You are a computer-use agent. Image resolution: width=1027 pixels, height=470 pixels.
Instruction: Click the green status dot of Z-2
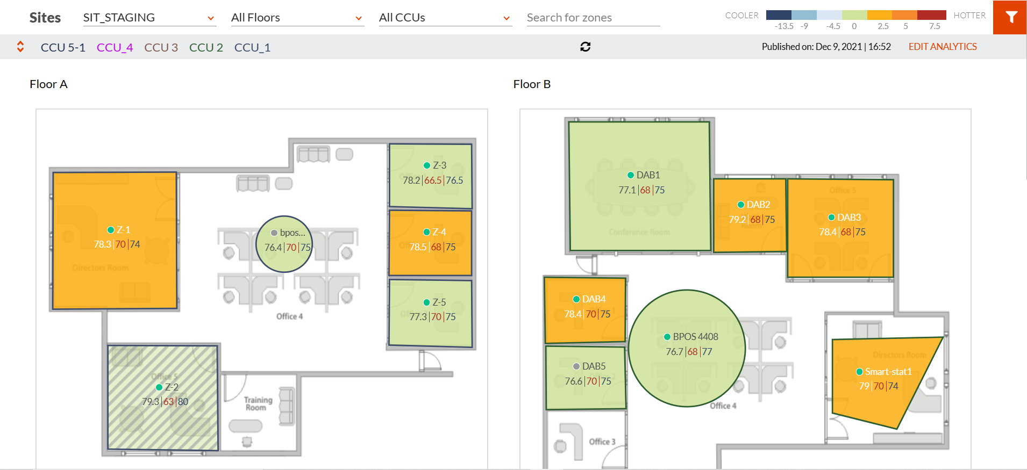[159, 387]
